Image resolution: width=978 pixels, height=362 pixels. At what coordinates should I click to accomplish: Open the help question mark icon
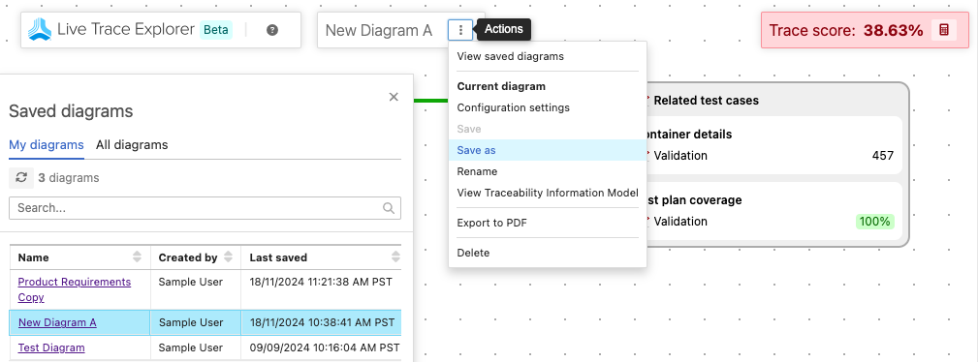tap(272, 30)
